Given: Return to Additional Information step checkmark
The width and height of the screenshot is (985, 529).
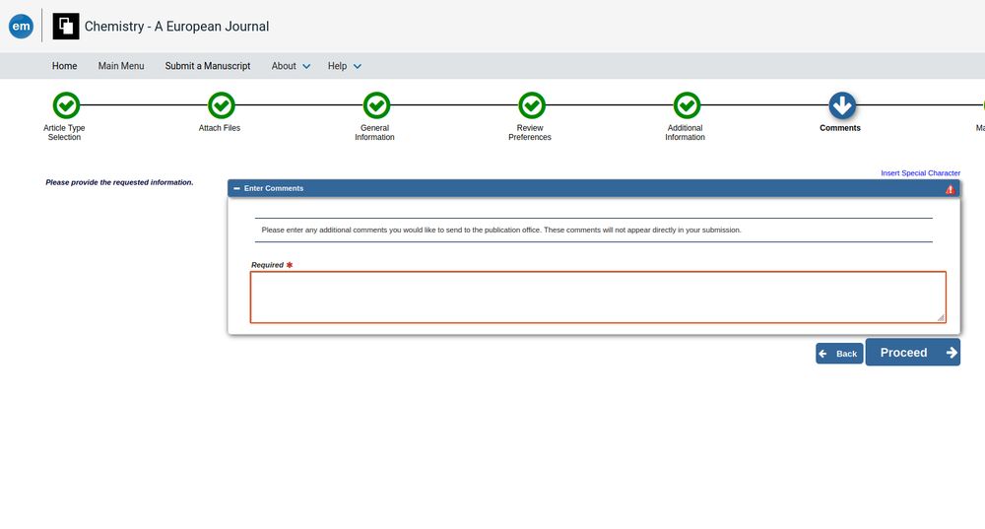Looking at the screenshot, I should (x=687, y=105).
